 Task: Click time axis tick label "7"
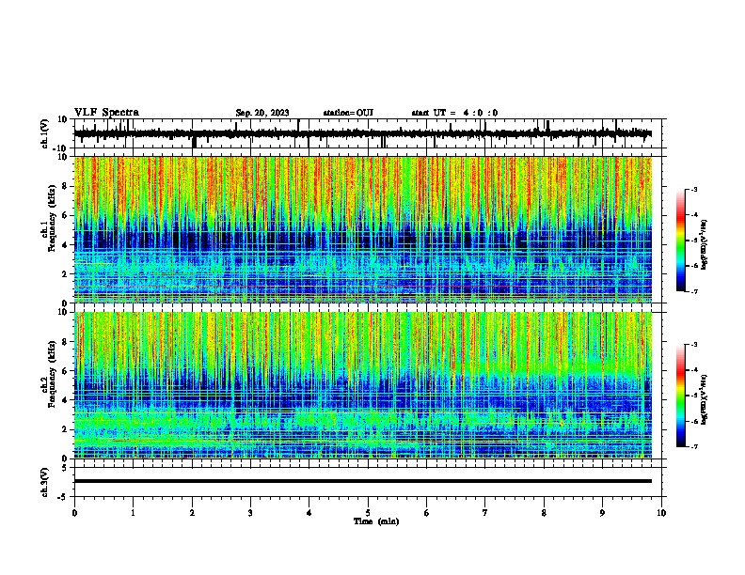tap(485, 513)
